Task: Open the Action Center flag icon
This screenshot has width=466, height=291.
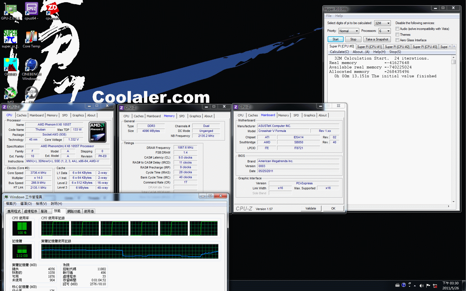Action: point(428,285)
